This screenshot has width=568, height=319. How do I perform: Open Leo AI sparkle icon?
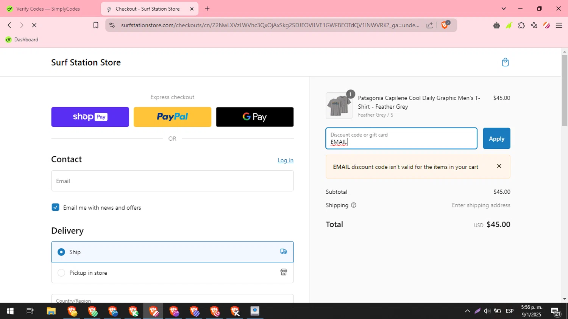click(x=534, y=25)
